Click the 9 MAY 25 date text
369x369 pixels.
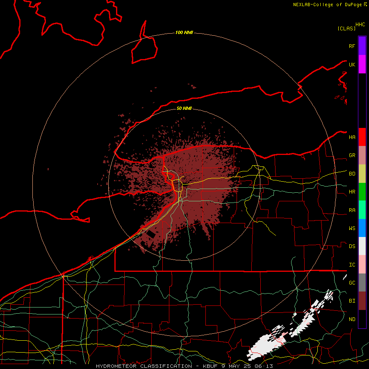[236, 366]
